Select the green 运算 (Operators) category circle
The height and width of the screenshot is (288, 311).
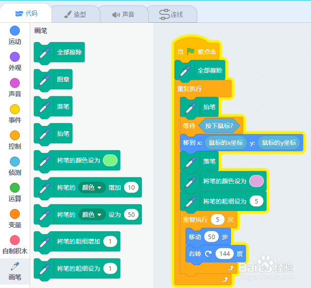[15, 188]
